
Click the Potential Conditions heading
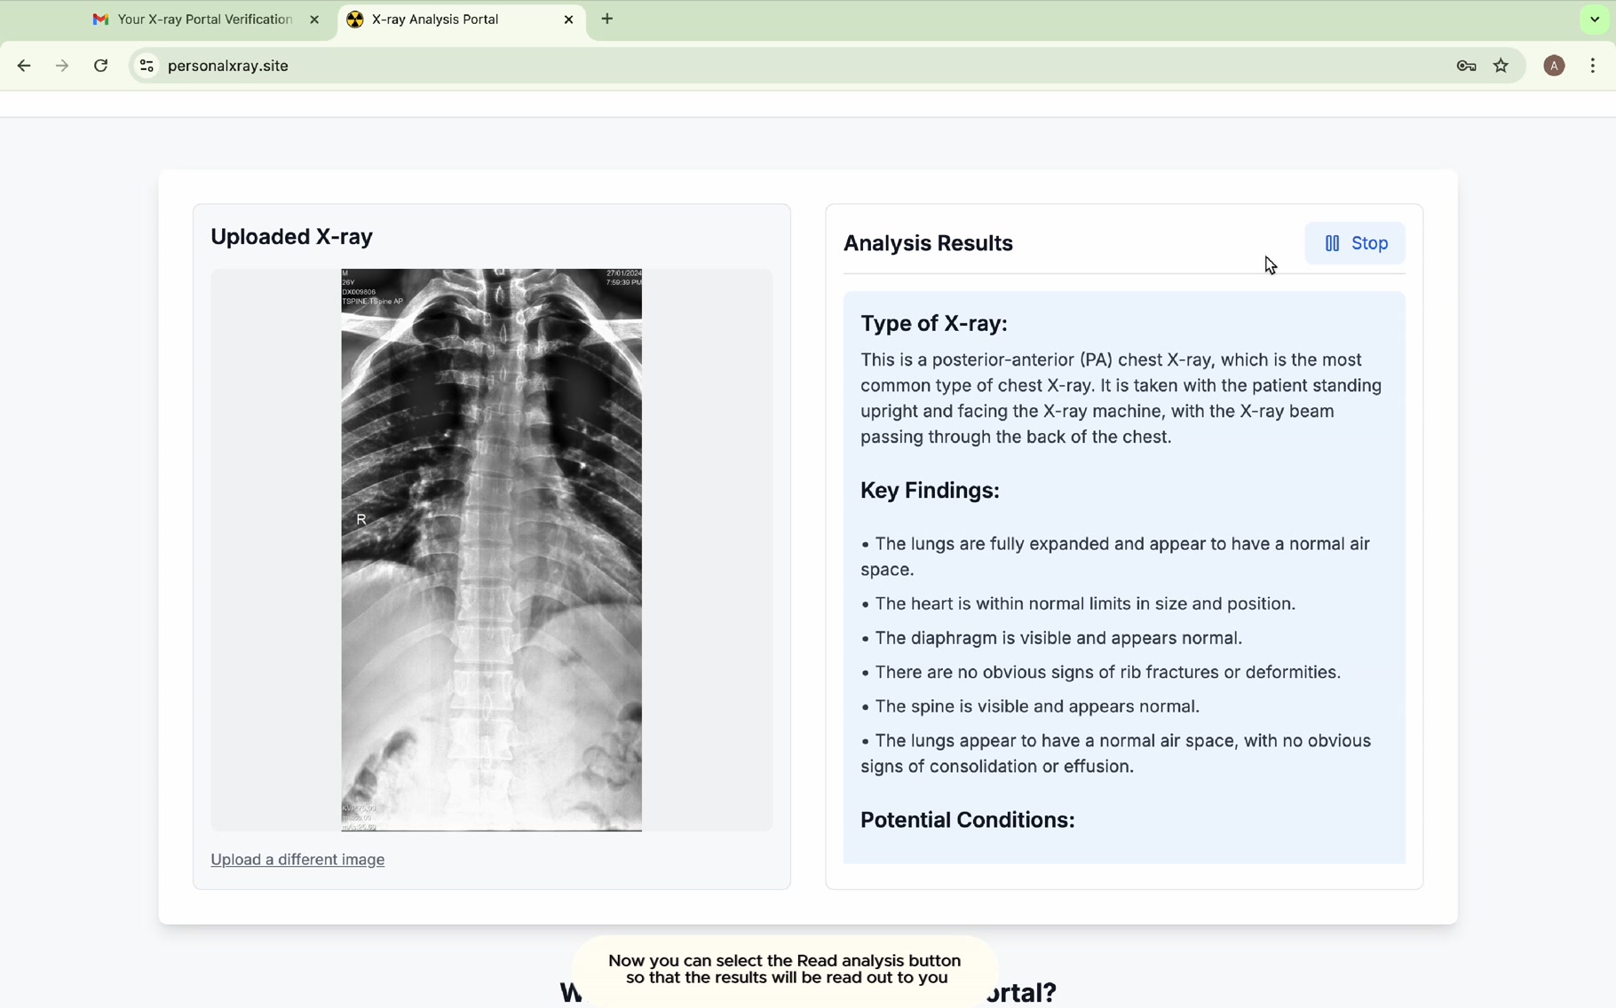(x=967, y=820)
